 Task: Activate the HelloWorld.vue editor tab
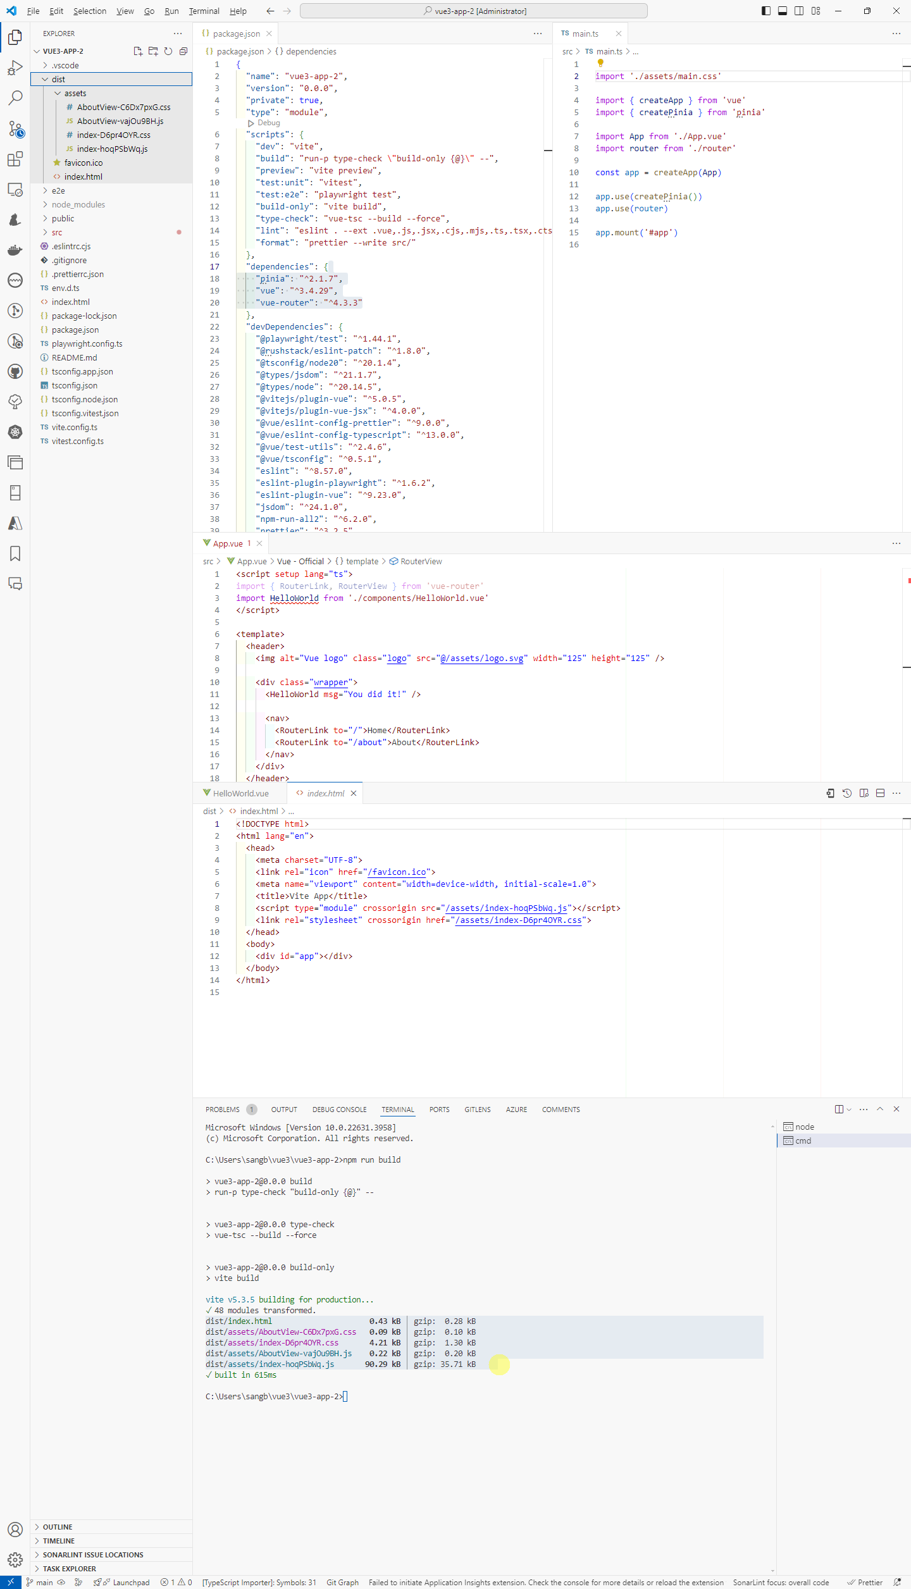(x=240, y=793)
